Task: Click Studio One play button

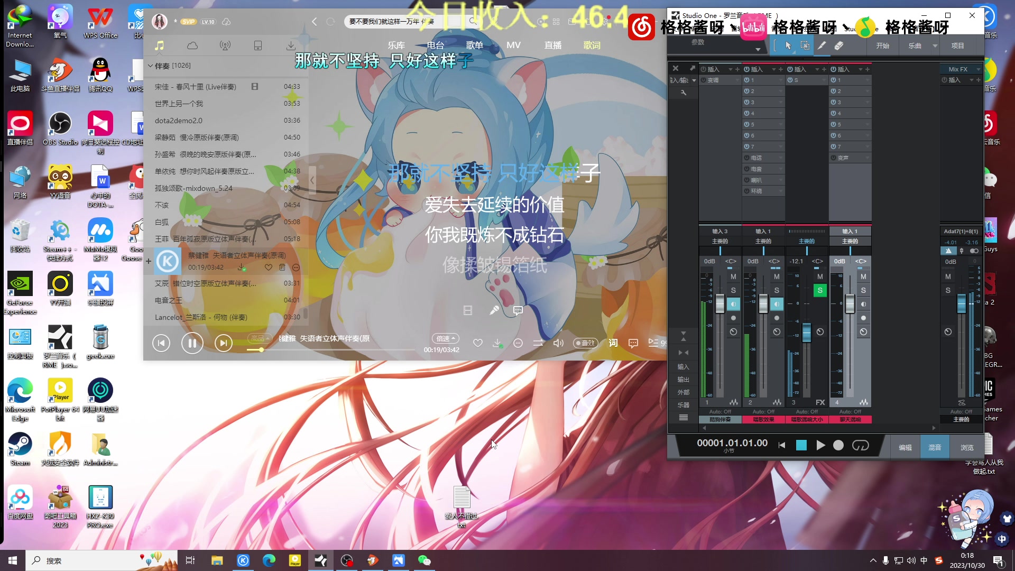Action: tap(820, 445)
